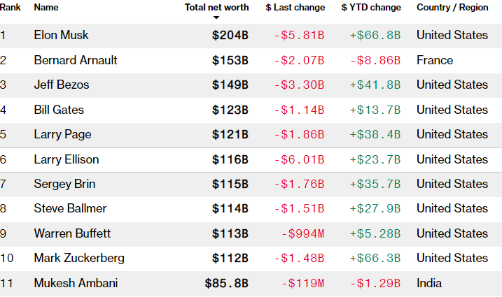The width and height of the screenshot is (502, 297).
Task: View Larry Ellison's details
Action: (67, 159)
